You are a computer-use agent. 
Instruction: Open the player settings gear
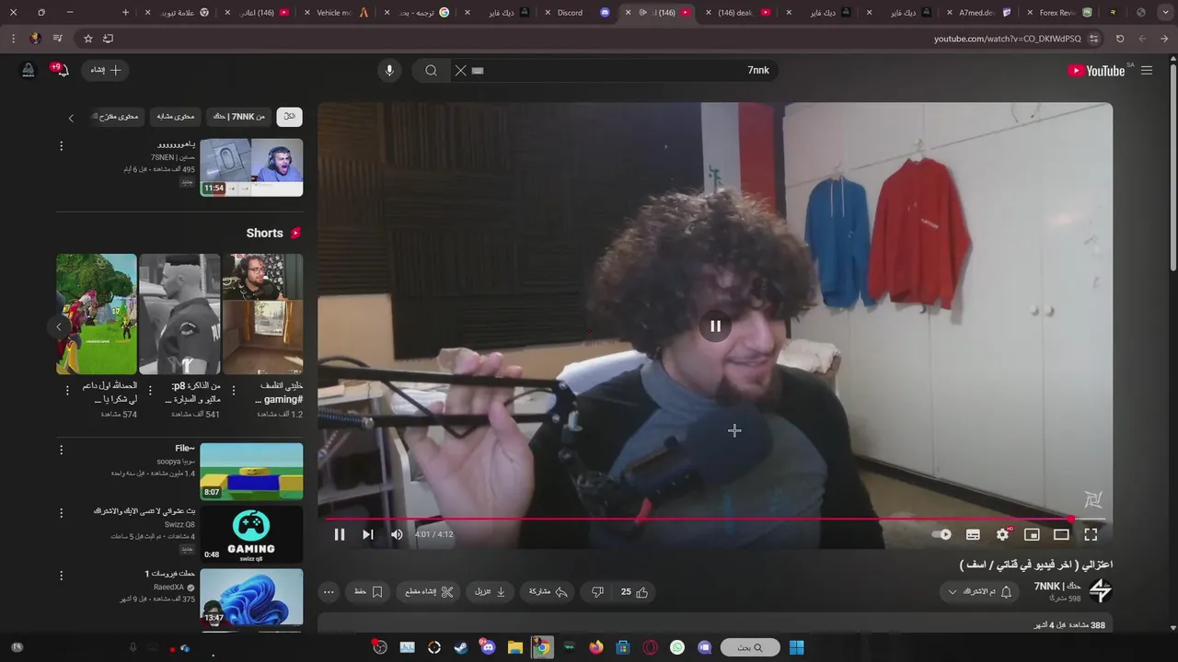1002,534
